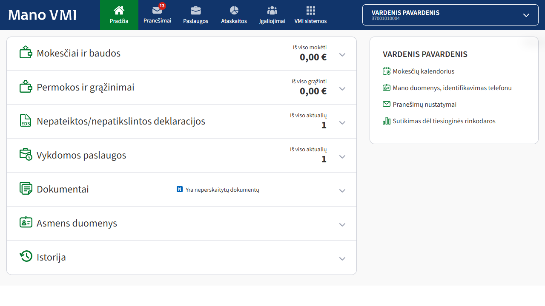The width and height of the screenshot is (545, 306).
Task: Open the Vardenis Pavardenis user dropdown
Action: [x=450, y=15]
